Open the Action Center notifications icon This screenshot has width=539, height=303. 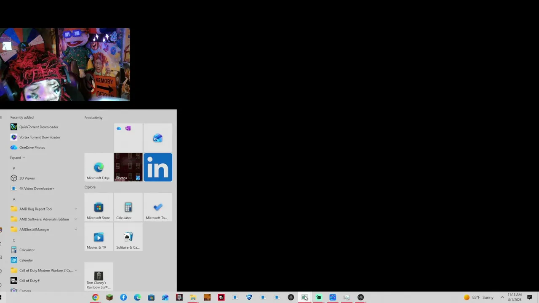pos(530,298)
